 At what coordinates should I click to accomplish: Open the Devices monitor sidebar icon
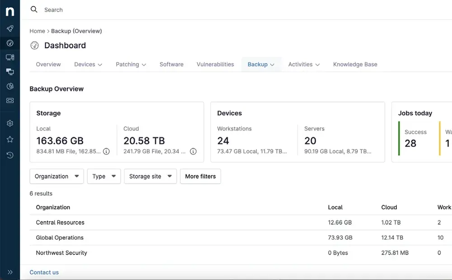tap(10, 57)
